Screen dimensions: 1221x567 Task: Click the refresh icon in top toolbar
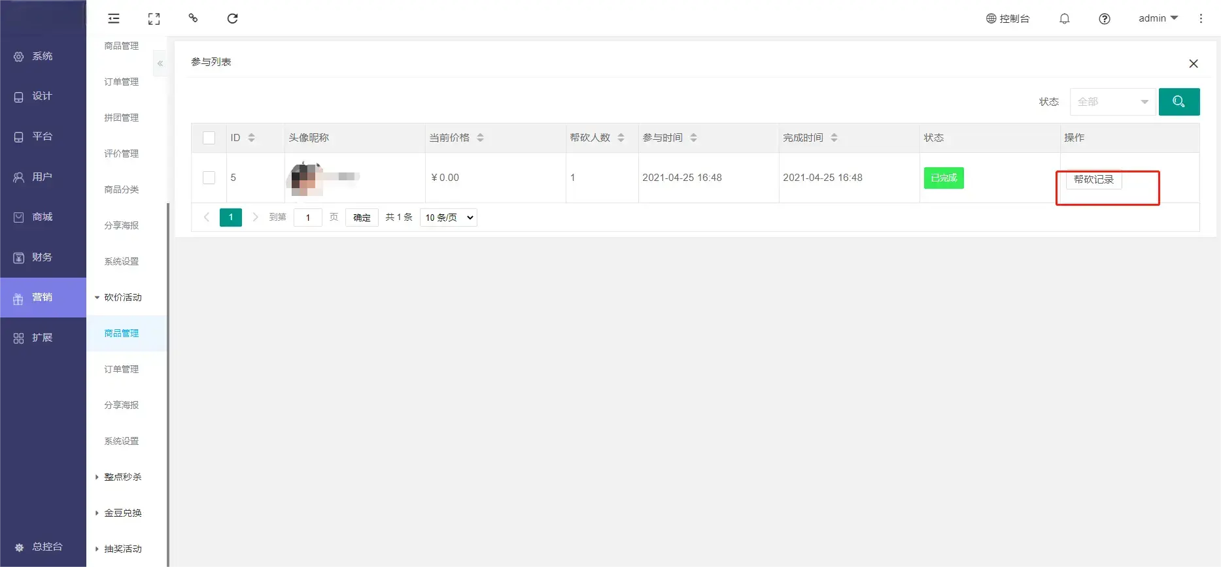pyautogui.click(x=232, y=18)
